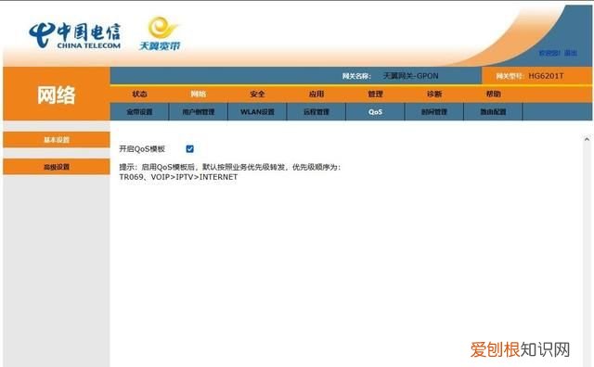
Task: Switch to the 用户侧管理 tab
Action: [198, 112]
